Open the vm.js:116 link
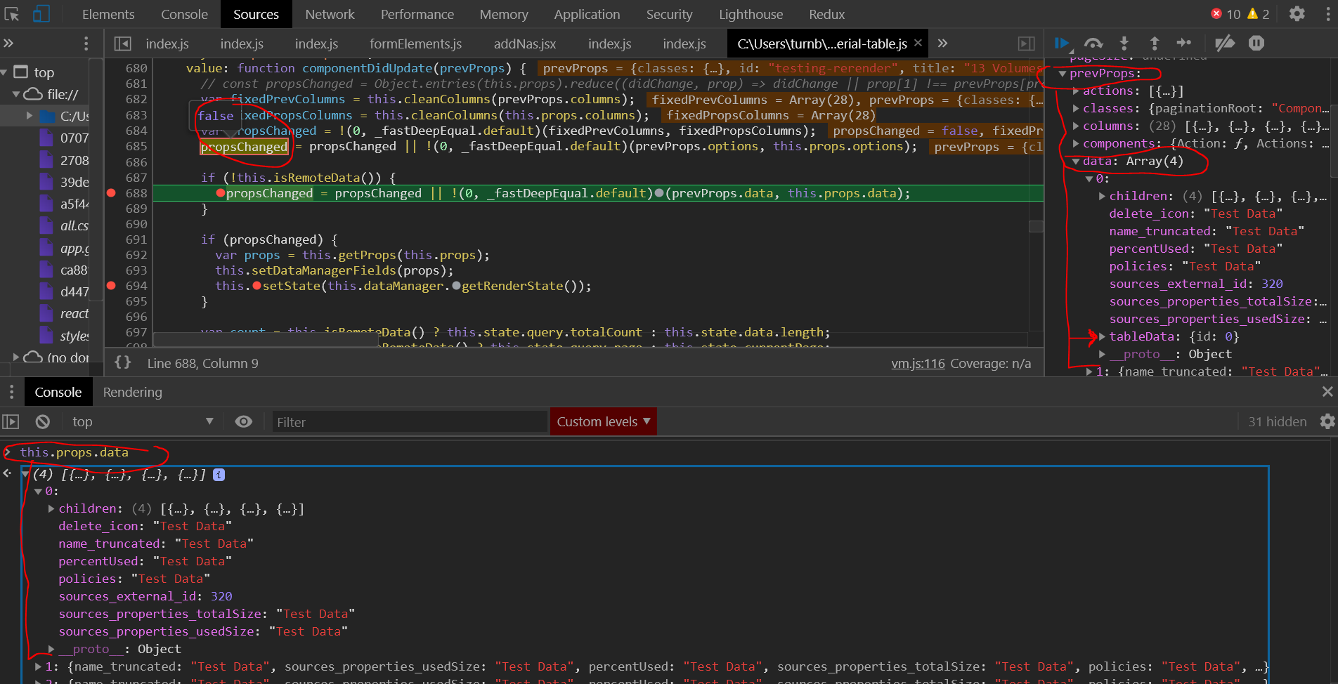This screenshot has height=684, width=1338. 918,363
